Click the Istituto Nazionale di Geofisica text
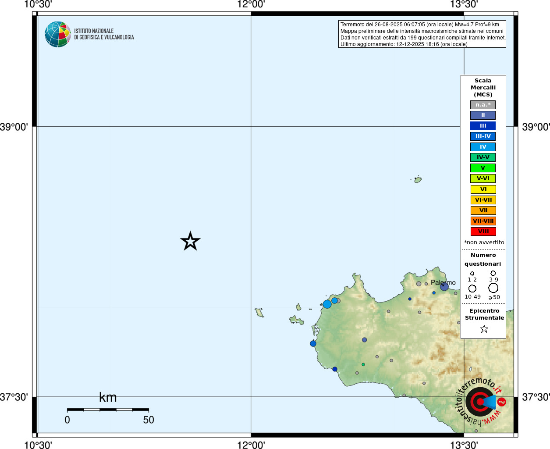550x449 pixels. (x=104, y=34)
